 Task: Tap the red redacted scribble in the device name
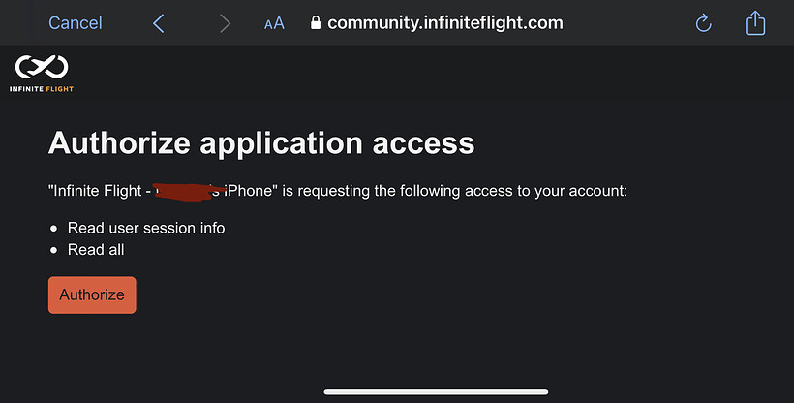tap(190, 189)
